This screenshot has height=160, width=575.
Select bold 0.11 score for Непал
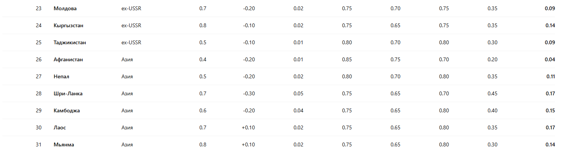tap(550, 76)
